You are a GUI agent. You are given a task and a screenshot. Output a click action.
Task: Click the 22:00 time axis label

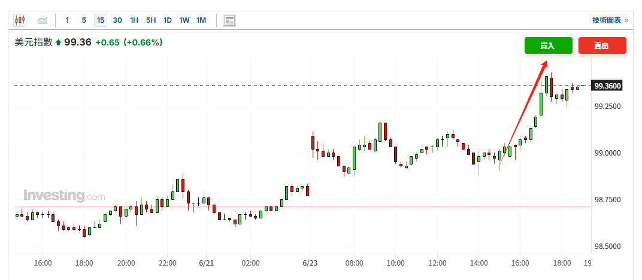click(167, 263)
